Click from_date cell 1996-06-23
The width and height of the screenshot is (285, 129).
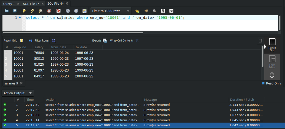click(59, 59)
